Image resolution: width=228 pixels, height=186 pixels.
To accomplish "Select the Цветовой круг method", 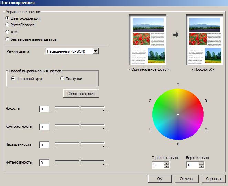I will coord(13,79).
